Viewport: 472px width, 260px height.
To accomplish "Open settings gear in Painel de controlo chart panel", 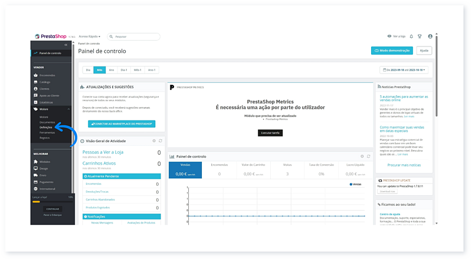I will pos(362,156).
